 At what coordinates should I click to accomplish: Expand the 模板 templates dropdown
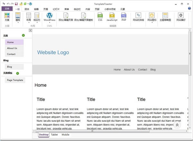[18, 22]
